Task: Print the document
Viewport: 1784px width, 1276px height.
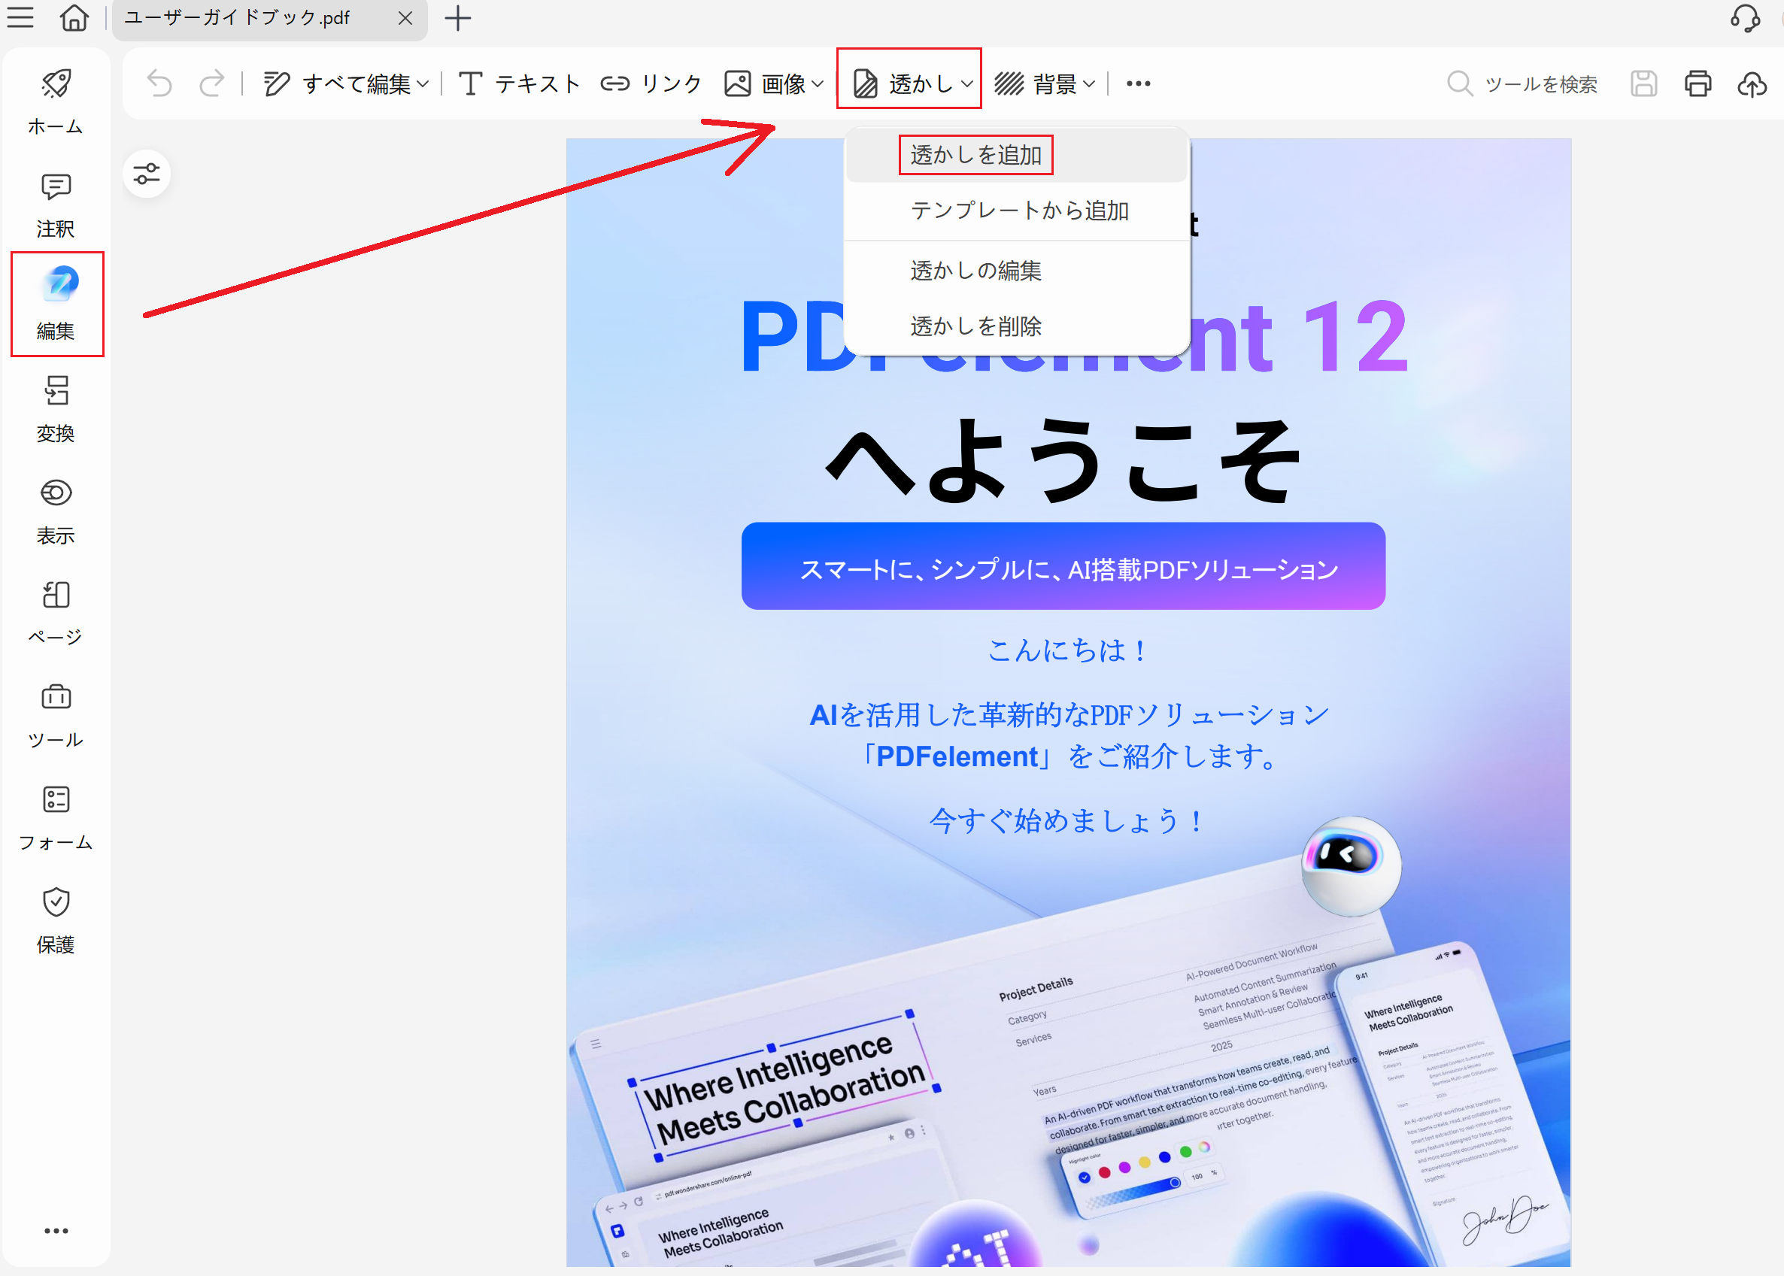Action: pyautogui.click(x=1698, y=83)
